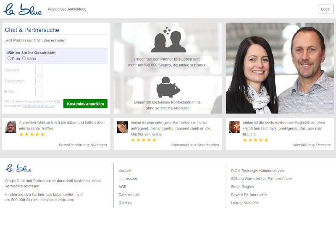Image resolution: width=336 pixels, height=229 pixels.
Task: Open the Cookies footer link
Action: click(x=125, y=203)
